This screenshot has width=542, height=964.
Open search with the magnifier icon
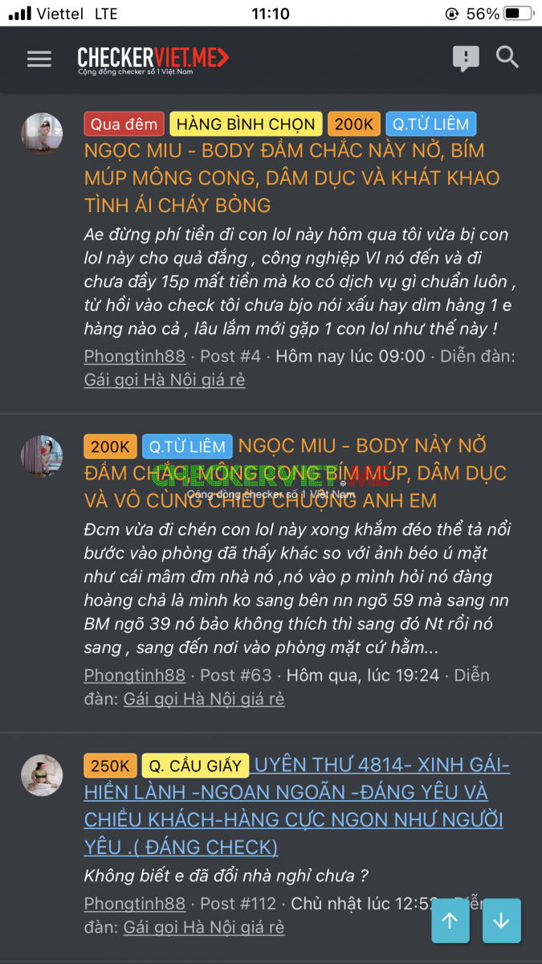pyautogui.click(x=507, y=57)
